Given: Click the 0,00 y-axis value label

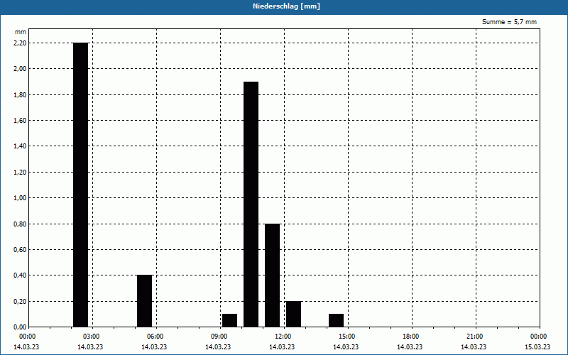Looking at the screenshot, I should click(20, 327).
